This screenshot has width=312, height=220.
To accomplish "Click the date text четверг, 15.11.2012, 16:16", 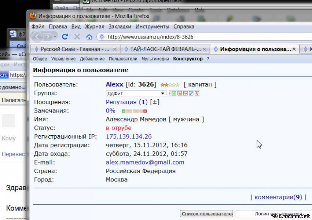I will (147, 145).
